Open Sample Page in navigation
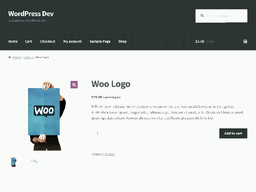 tap(100, 41)
